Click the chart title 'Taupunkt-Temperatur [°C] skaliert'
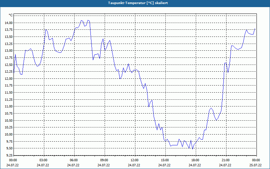 pyautogui.click(x=138, y=3)
